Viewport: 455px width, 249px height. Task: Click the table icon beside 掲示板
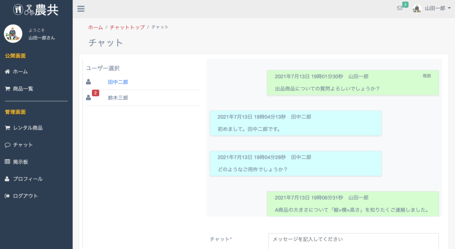pos(7,162)
